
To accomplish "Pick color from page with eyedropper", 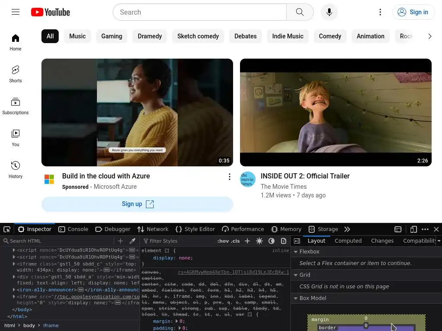I will tap(132, 241).
